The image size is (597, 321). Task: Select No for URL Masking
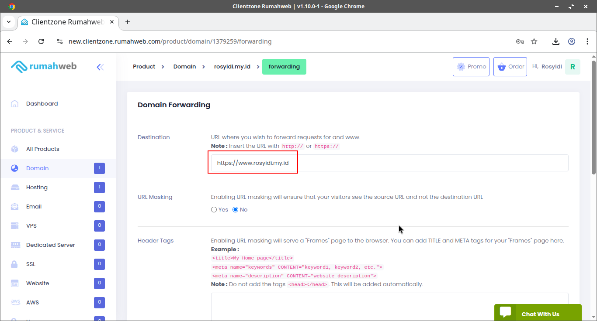[x=236, y=210]
